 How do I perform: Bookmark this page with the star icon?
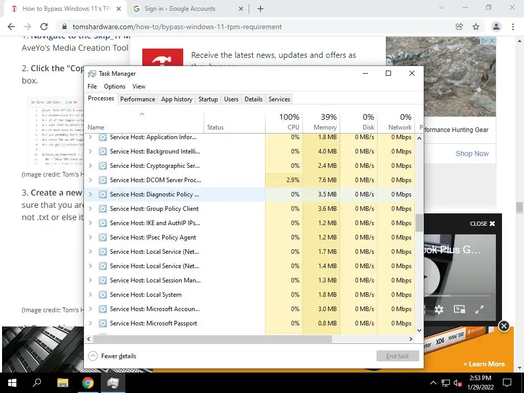coord(476,27)
